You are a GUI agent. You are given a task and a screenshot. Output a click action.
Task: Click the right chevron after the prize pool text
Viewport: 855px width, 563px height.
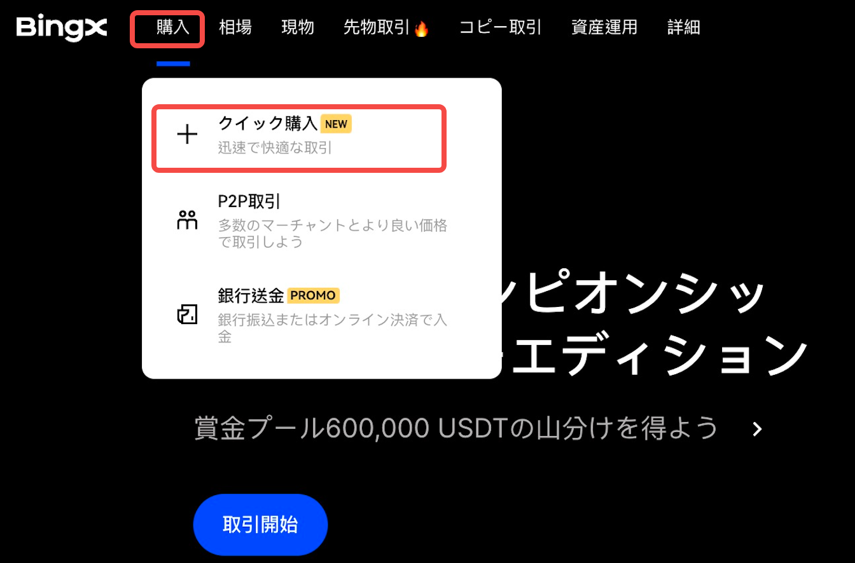(757, 429)
